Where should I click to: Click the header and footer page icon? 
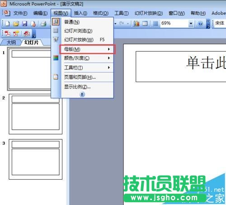(x=56, y=77)
